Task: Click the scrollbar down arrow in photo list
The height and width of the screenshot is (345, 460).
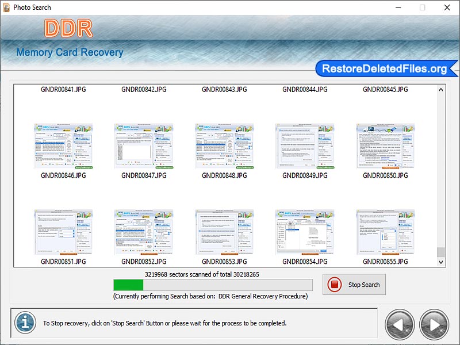Action: 441,262
